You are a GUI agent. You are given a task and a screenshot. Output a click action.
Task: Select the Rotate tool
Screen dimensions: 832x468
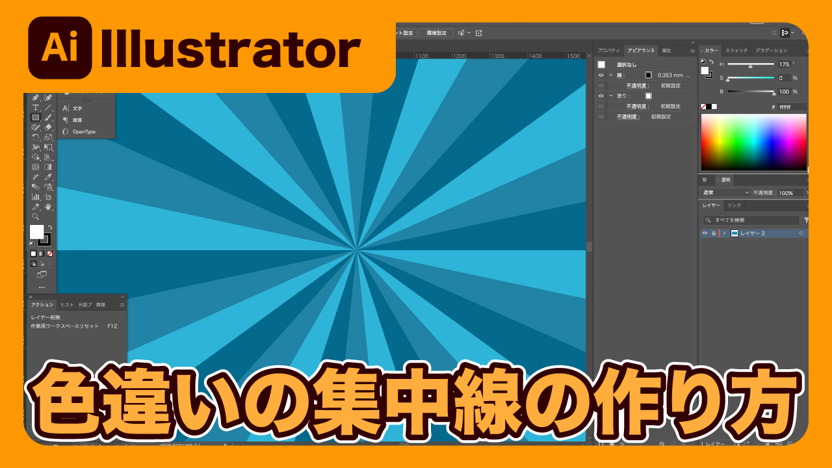36,137
